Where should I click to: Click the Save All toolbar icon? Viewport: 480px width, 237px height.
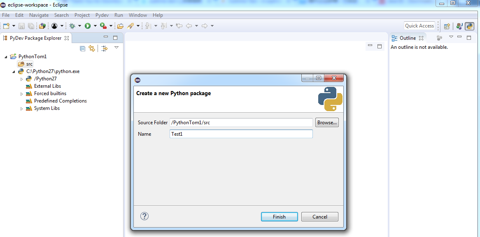tap(31, 26)
